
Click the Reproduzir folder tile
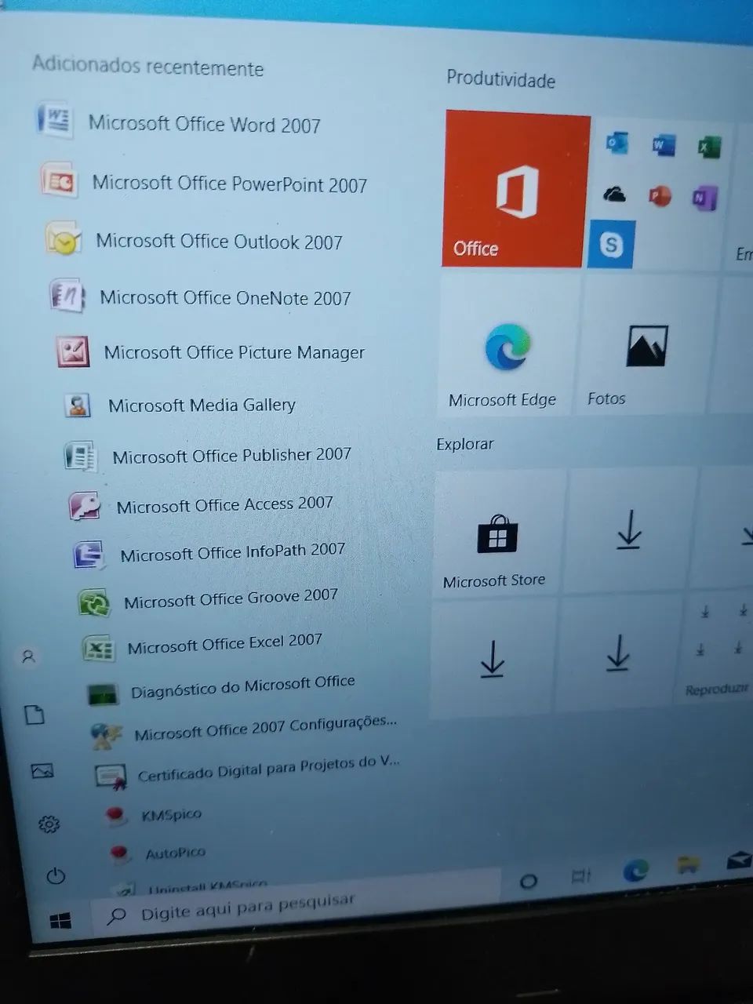pyautogui.click(x=715, y=648)
